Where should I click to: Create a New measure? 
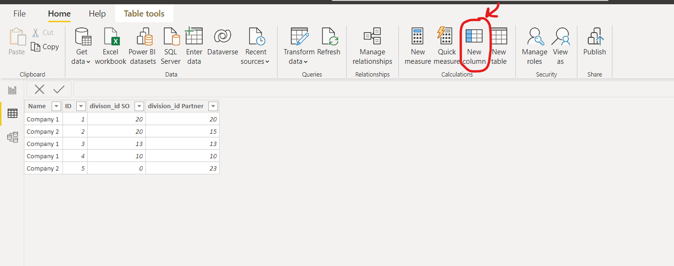418,46
